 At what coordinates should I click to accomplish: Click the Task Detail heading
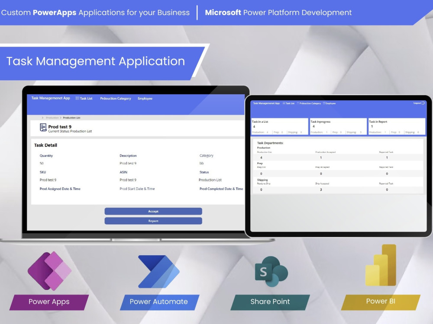pos(45,145)
